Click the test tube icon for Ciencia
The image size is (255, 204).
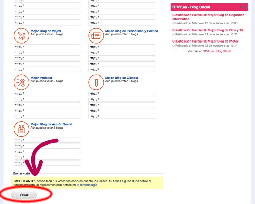coord(96,82)
